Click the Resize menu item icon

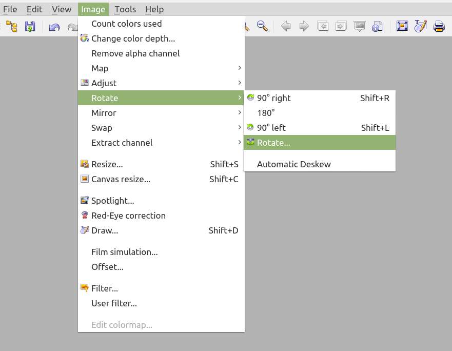coord(85,164)
